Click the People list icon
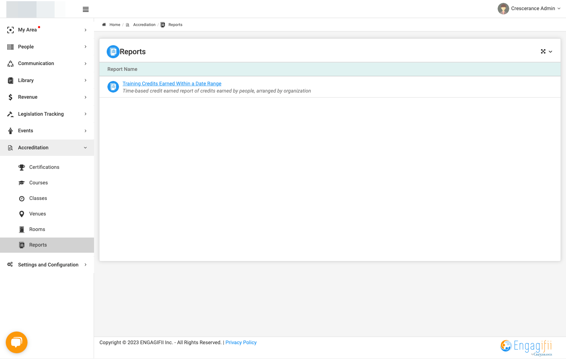This screenshot has width=566, height=359. click(10, 47)
